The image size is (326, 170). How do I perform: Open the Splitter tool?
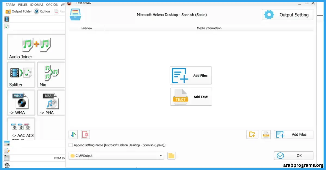click(21, 75)
